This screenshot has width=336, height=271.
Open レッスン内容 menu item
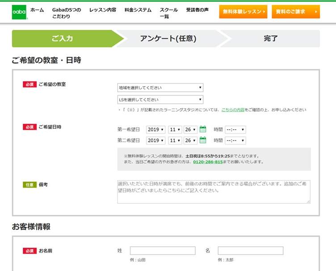pos(102,10)
